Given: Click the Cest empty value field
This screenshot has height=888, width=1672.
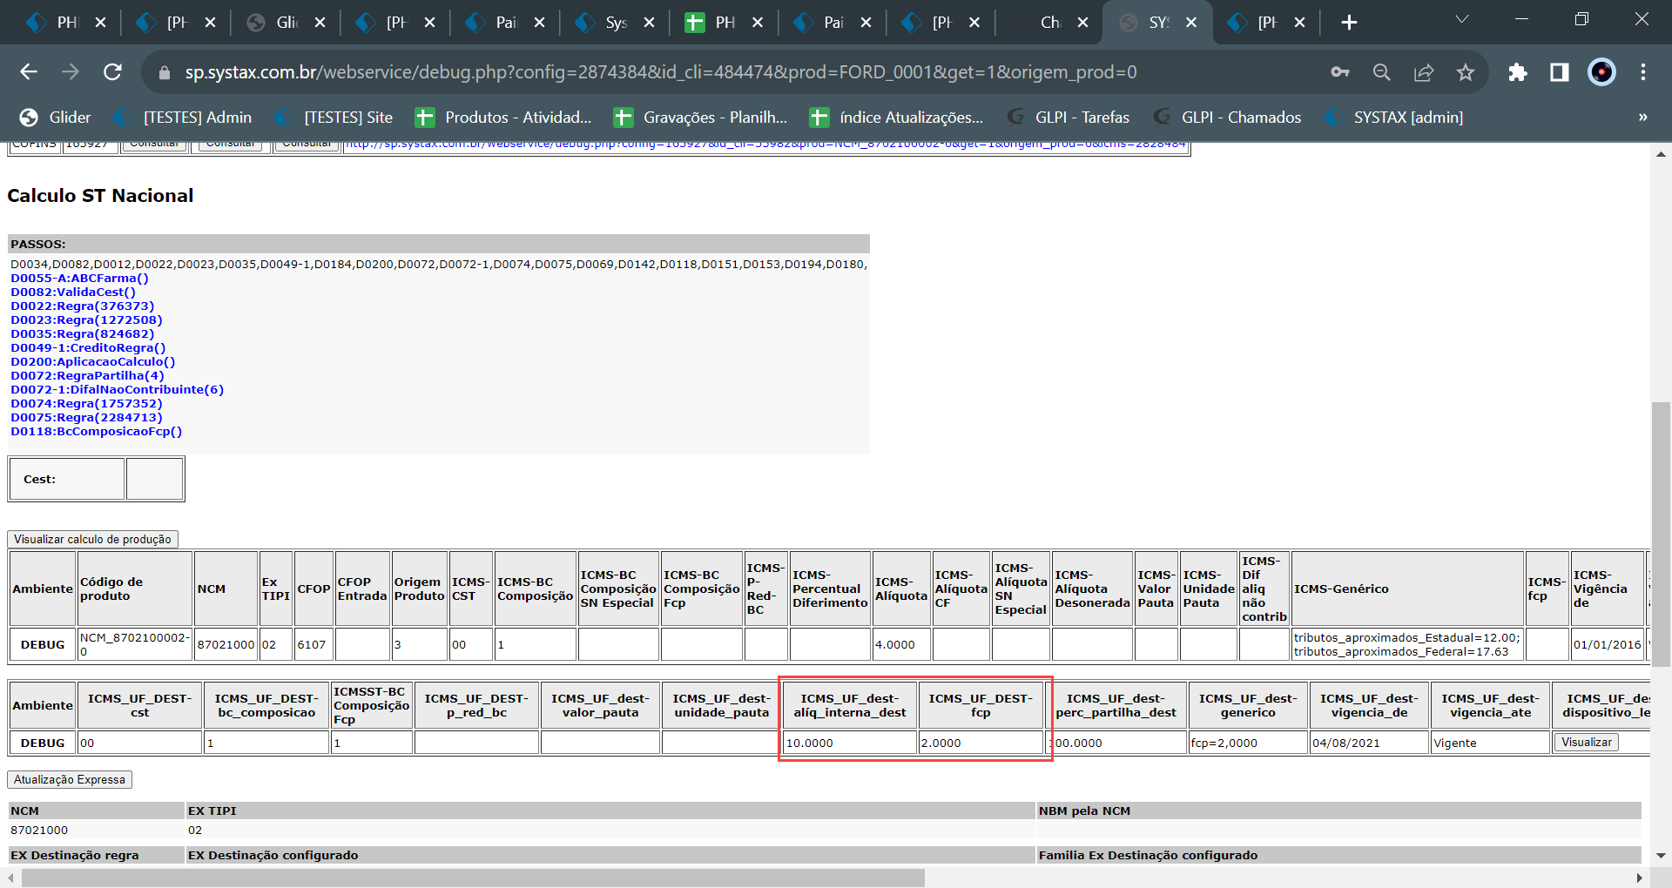Looking at the screenshot, I should pos(154,479).
